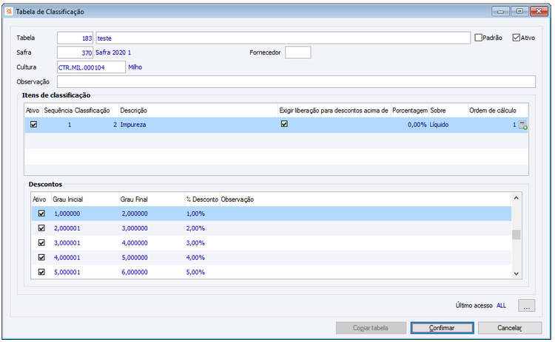The width and height of the screenshot is (555, 342).
Task: Toggle the Ativo checkbox beside Padrão
Action: tap(516, 38)
